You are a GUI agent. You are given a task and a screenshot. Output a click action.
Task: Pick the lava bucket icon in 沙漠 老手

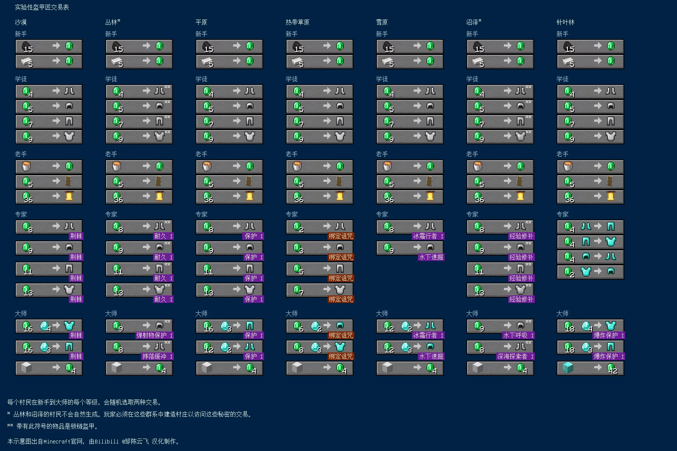pos(26,166)
